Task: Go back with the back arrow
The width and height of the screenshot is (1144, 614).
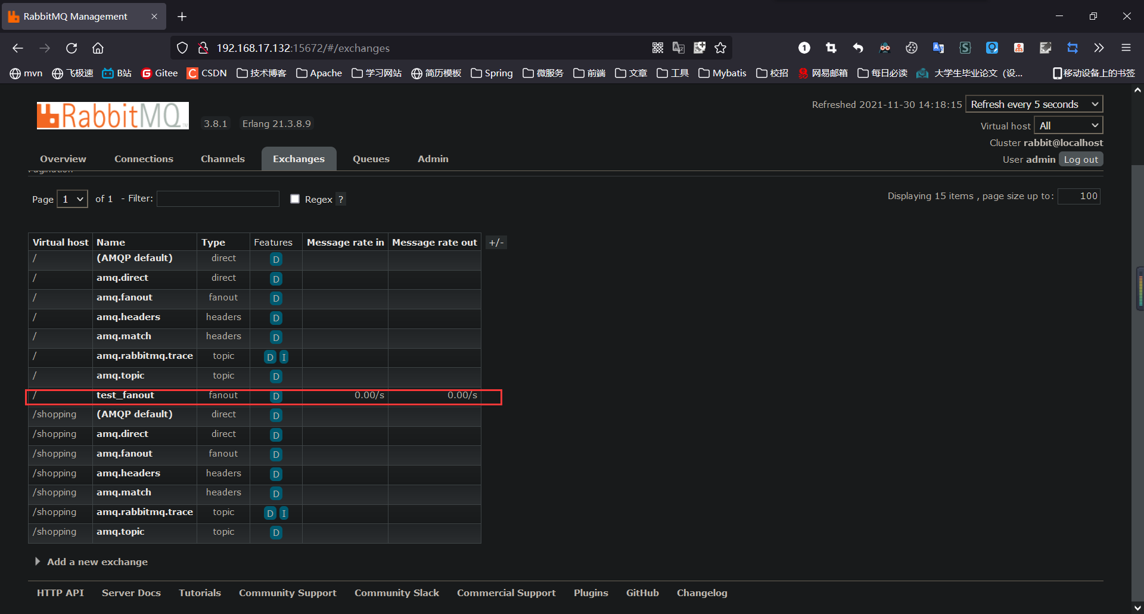Action: (18, 48)
